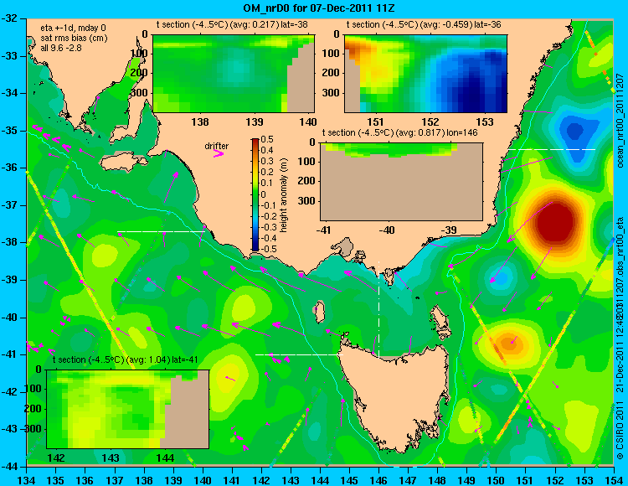
Task: Click the white dashed section line near latitude -35.5
Action: 552,149
